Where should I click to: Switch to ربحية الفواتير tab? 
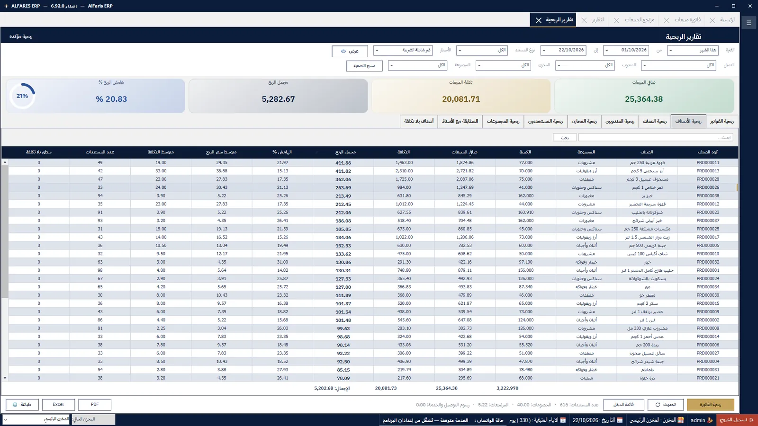pyautogui.click(x=722, y=122)
